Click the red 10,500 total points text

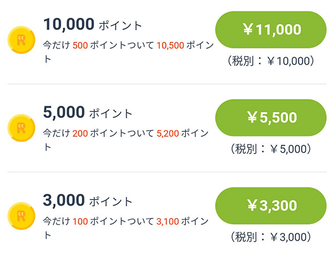coord(170,46)
